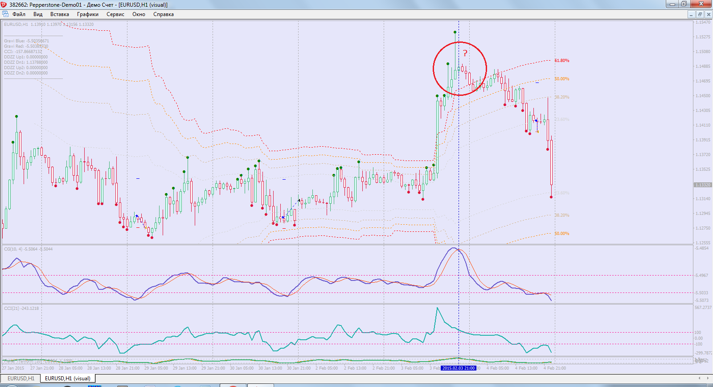Click the upper 50.00% level label

(x=562, y=79)
